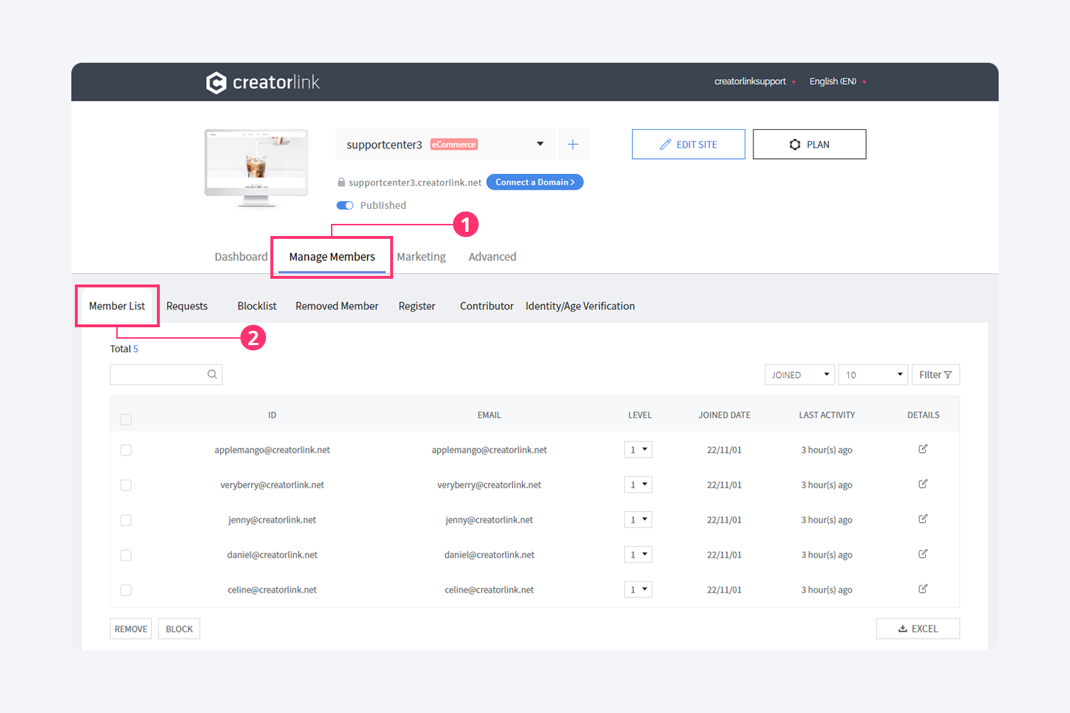Open the Blocklist sub-tab

click(257, 306)
